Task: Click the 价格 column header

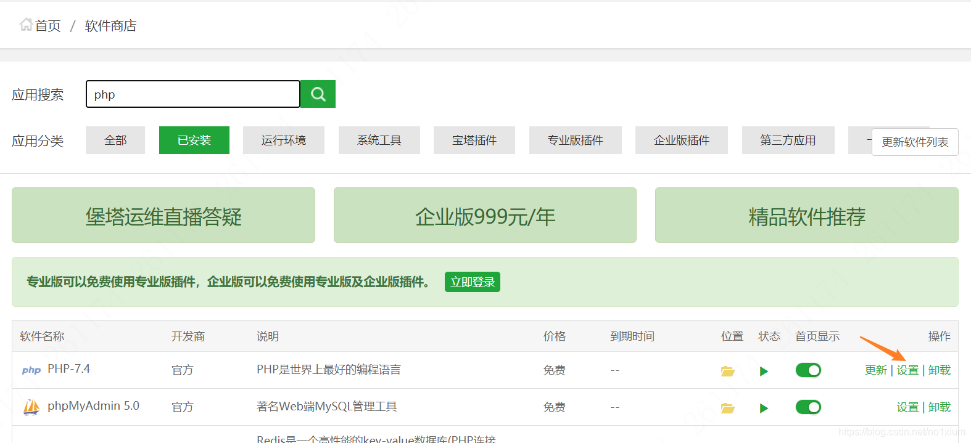Action: (555, 336)
